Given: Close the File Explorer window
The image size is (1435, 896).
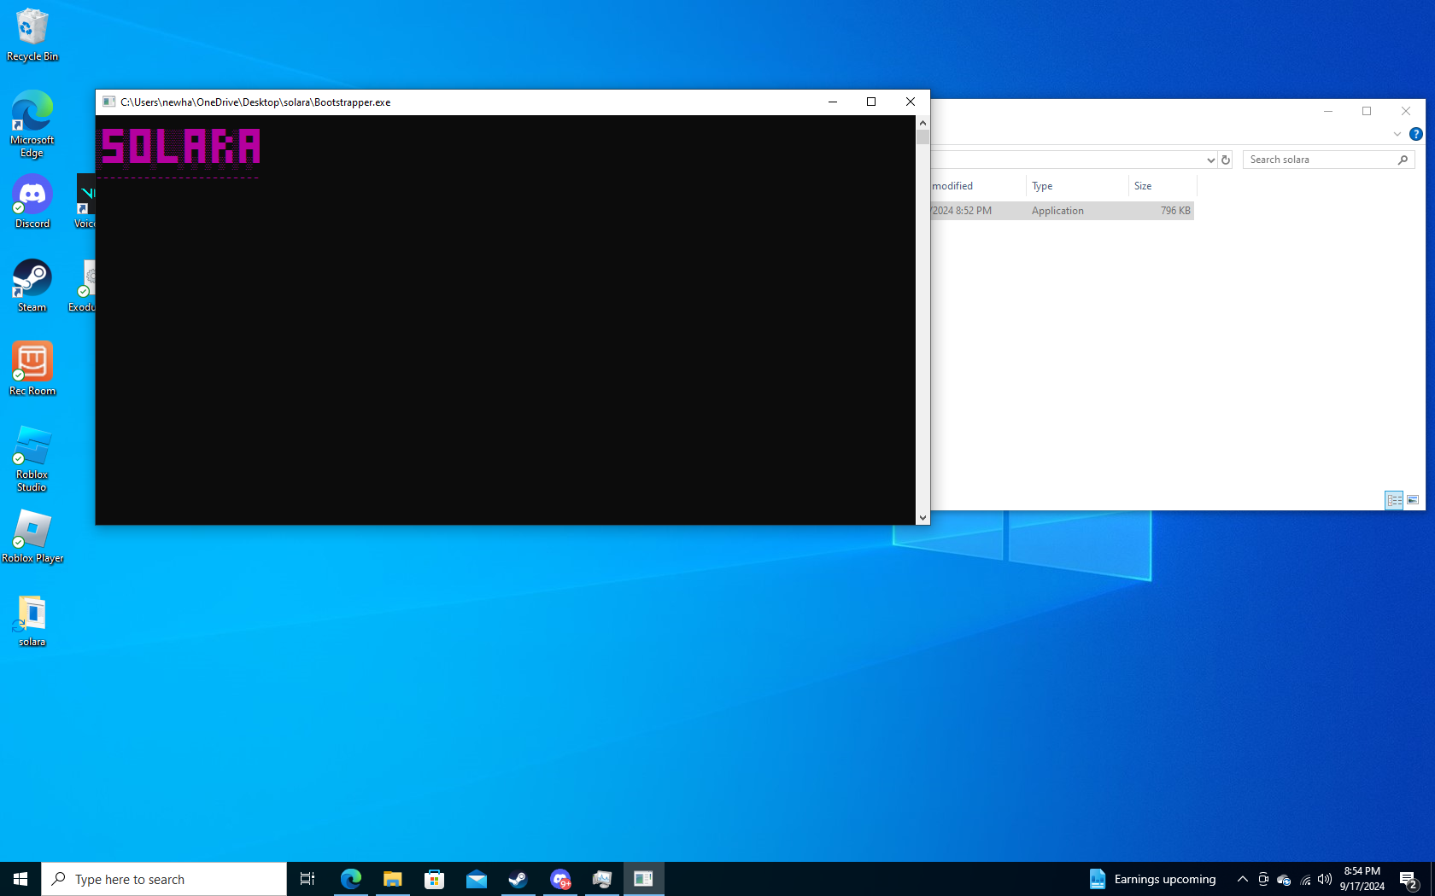Looking at the screenshot, I should point(1406,111).
